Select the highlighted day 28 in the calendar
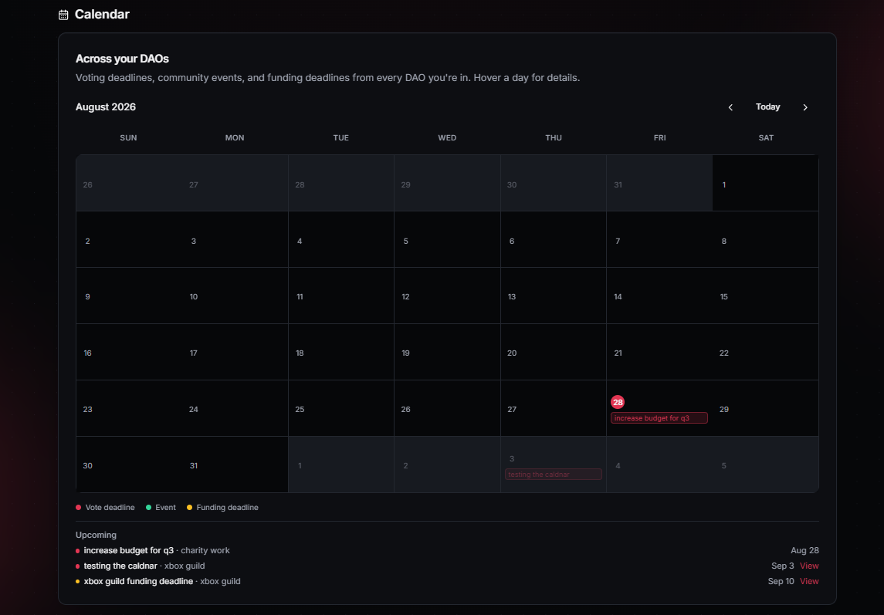 coord(618,402)
